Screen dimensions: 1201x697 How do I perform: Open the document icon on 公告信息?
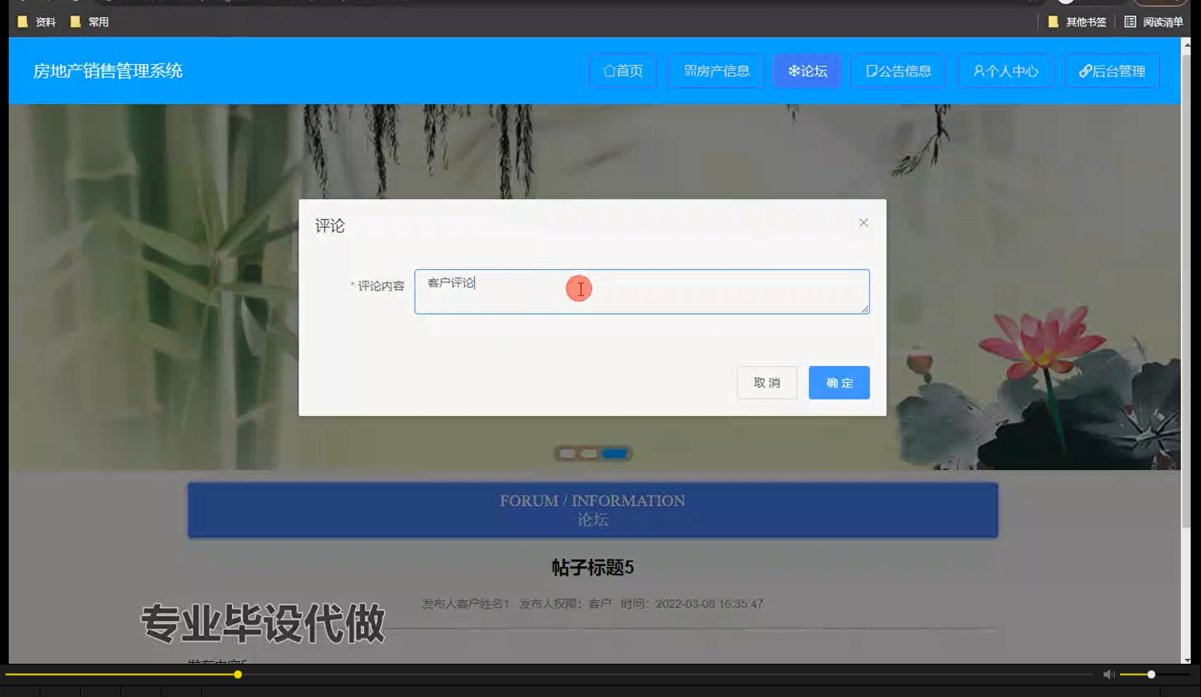[871, 70]
